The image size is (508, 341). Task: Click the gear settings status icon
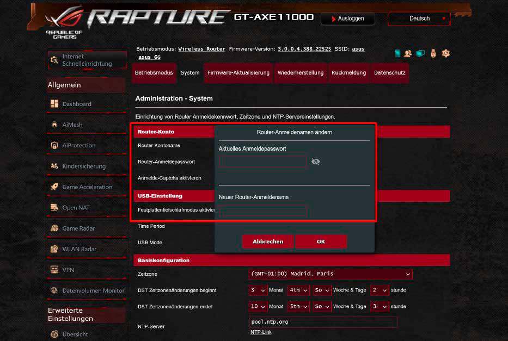[446, 53]
